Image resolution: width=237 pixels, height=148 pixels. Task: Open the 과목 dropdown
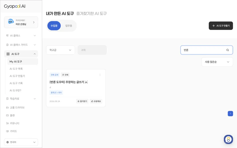92,50
